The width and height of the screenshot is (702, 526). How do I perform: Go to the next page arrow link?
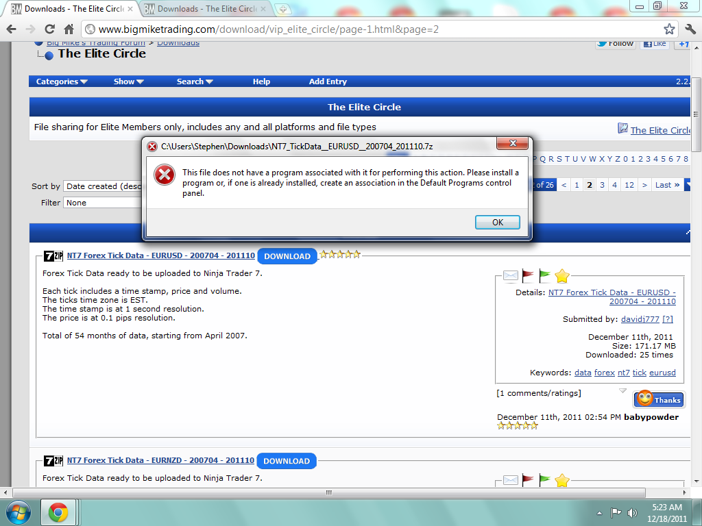click(644, 185)
